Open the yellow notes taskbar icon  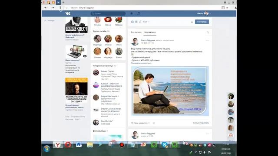(90, 145)
